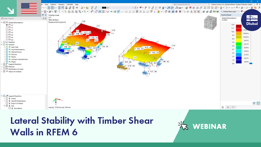Click the magnifier with red X icon
The image size is (261, 147).
190,8
